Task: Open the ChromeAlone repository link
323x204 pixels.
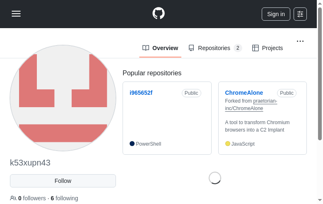Action: (244, 93)
